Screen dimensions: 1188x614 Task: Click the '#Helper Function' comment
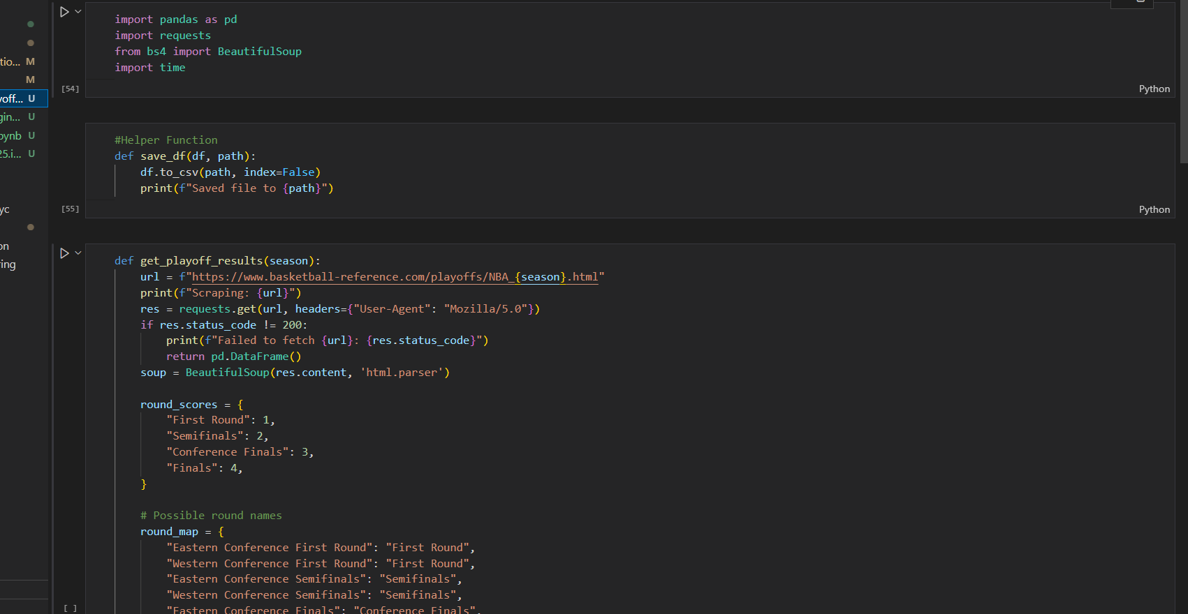[x=166, y=140]
